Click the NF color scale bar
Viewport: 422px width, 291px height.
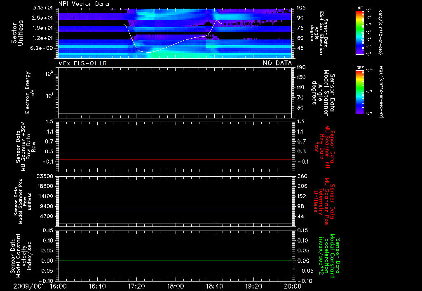pyautogui.click(x=360, y=32)
